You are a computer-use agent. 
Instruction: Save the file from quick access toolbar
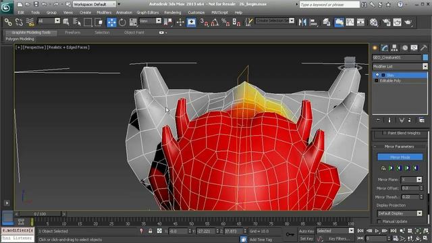(36, 4)
